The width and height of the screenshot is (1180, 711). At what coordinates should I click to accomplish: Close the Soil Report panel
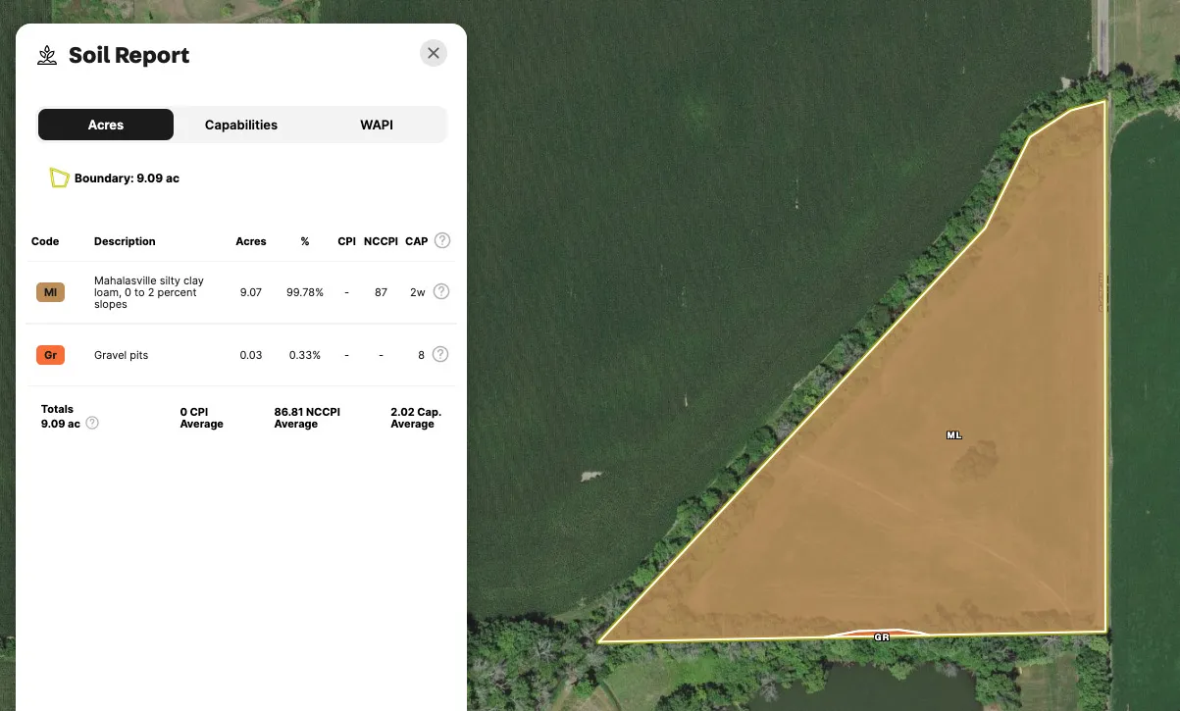tap(434, 53)
